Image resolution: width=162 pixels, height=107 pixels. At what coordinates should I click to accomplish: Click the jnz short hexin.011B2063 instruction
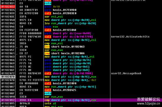[x=65, y=47]
